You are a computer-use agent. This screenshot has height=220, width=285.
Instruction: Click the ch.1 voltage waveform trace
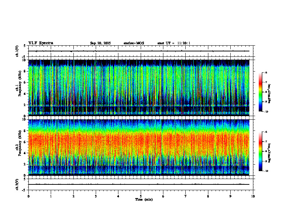[139, 51]
